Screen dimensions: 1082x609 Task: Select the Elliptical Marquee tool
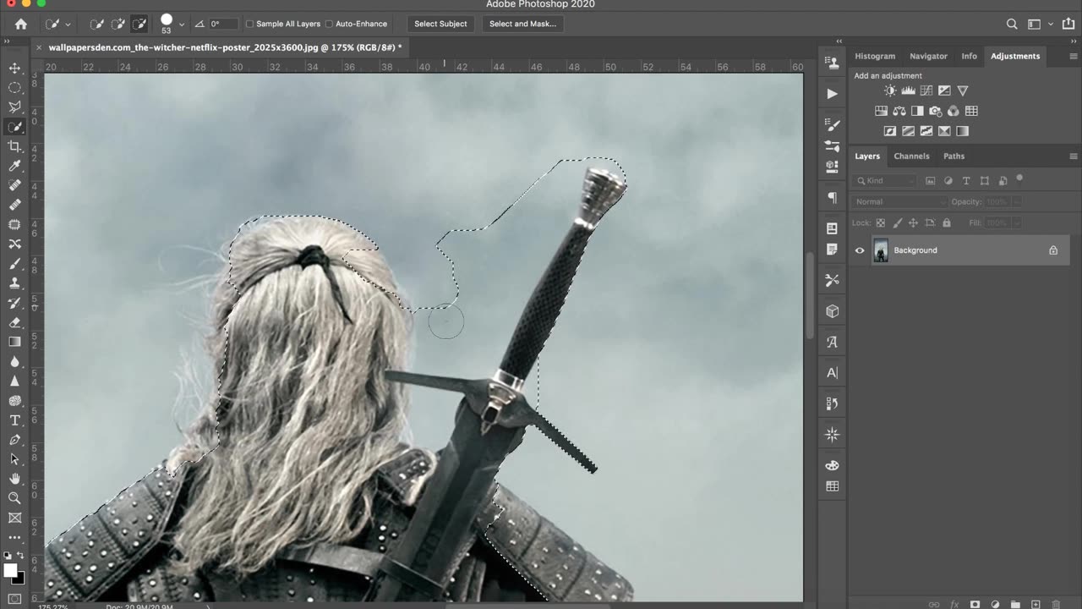(x=14, y=87)
